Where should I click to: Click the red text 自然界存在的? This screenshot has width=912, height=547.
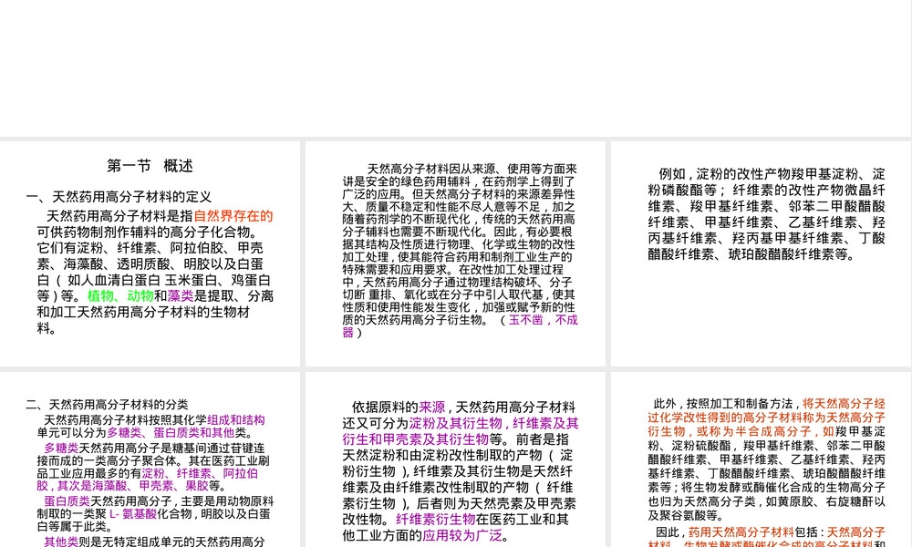pyautogui.click(x=233, y=216)
